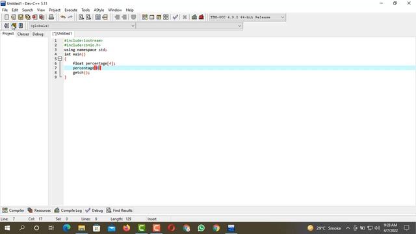The width and height of the screenshot is (416, 234).
Task: Open the bottom Debug tab
Action: pos(94,211)
